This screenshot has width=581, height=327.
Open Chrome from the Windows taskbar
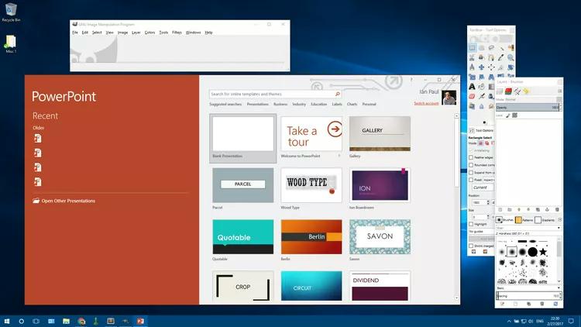[x=81, y=321]
